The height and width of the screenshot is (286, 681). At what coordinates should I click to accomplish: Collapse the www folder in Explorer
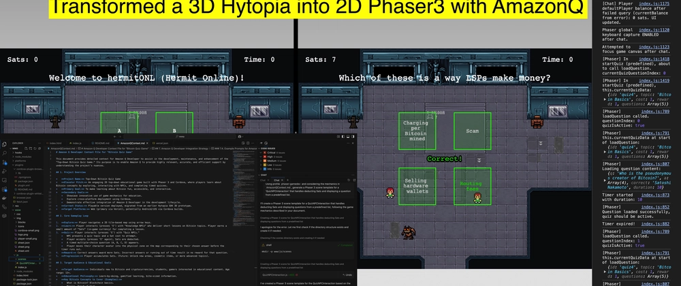[x=26, y=210]
